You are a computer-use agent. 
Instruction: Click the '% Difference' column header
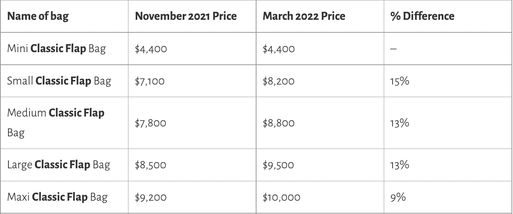[422, 16]
